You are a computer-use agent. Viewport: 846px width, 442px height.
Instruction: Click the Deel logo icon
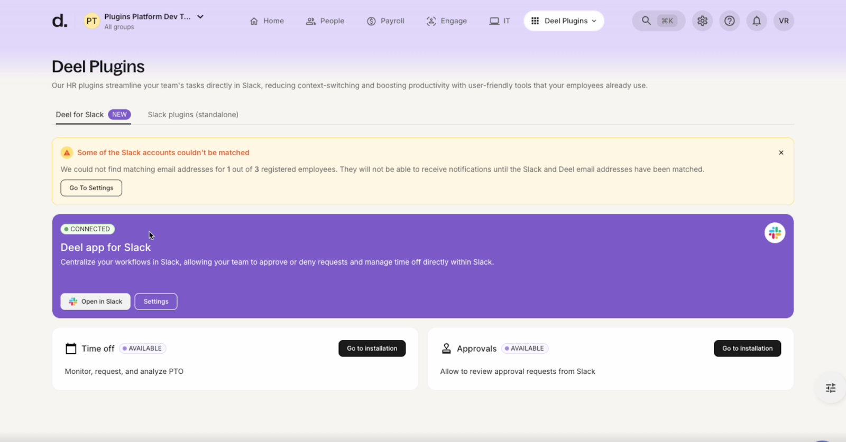59,21
